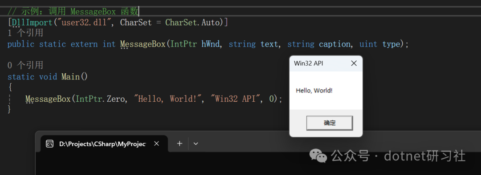Click the terminal icon in the console tab
The height and width of the screenshot is (175, 481).
50,144
